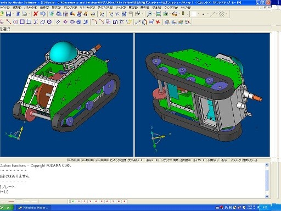Click the zoom-to-fit view icon
Image resolution: width=281 pixels, height=211 pixels.
(158, 14)
